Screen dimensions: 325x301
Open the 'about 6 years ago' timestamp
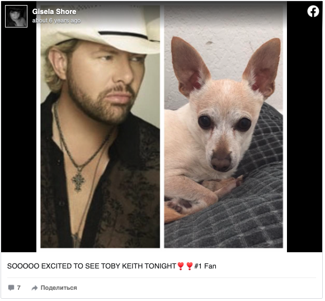pos(56,21)
